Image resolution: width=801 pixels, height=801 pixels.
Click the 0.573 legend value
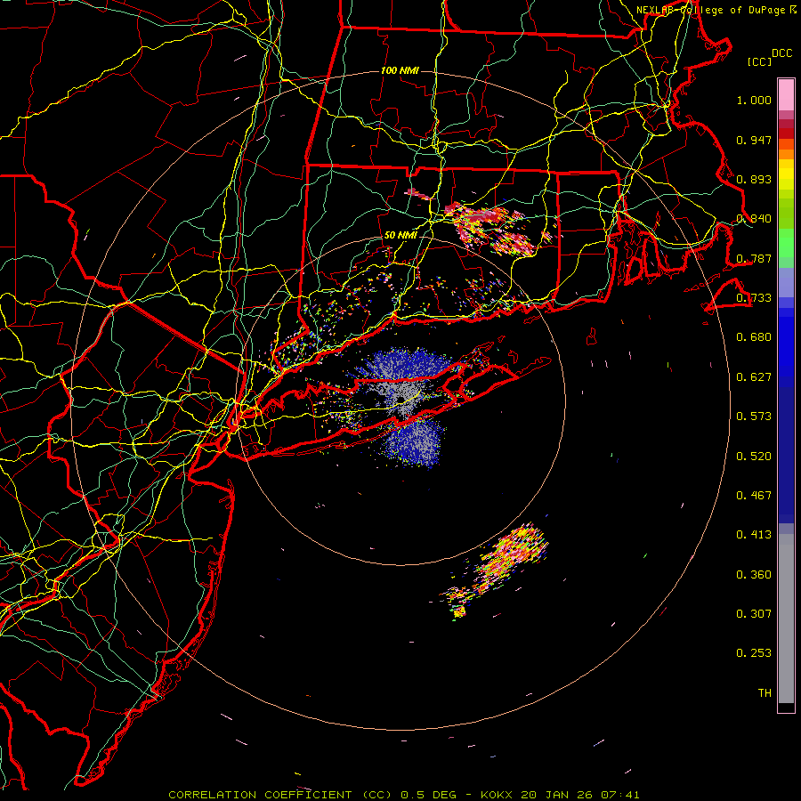[754, 417]
